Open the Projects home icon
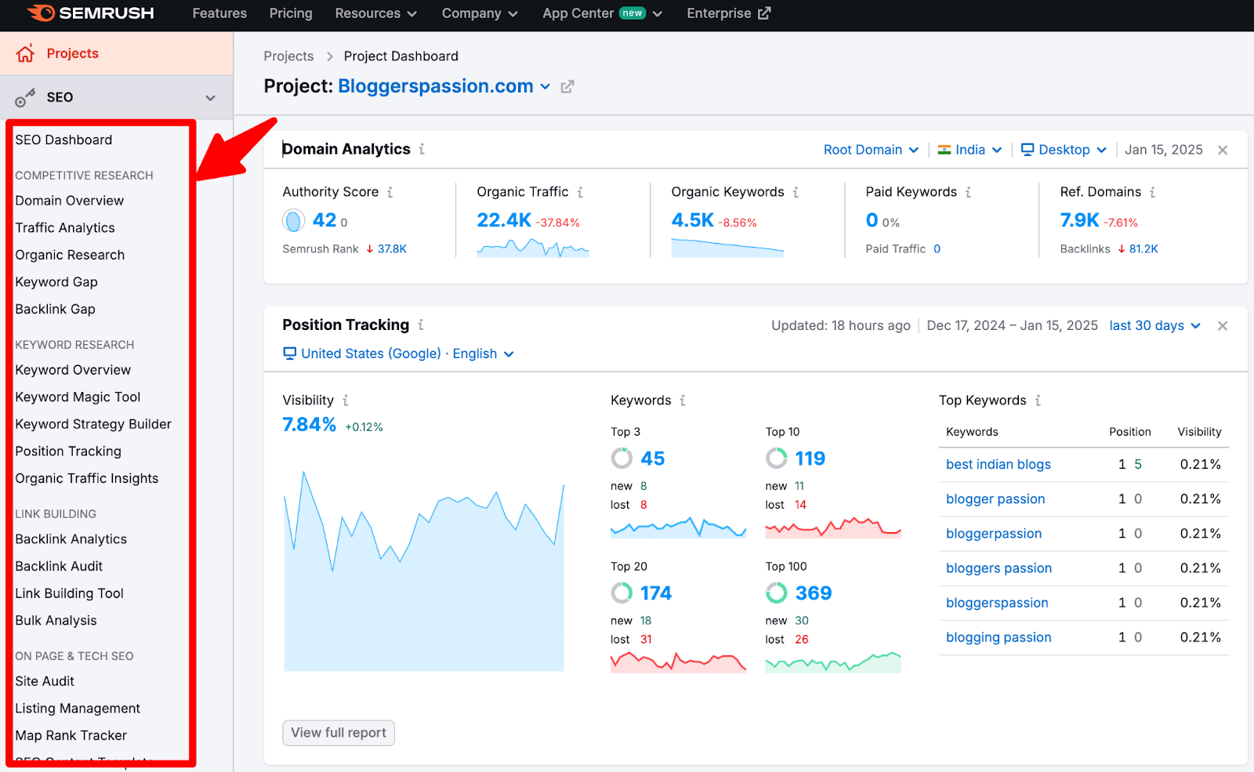Screen dimensions: 1254x772 pos(25,53)
